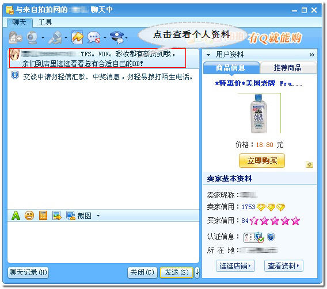Click the 关闭(C) button
The height and width of the screenshot is (289, 327).
tap(142, 272)
